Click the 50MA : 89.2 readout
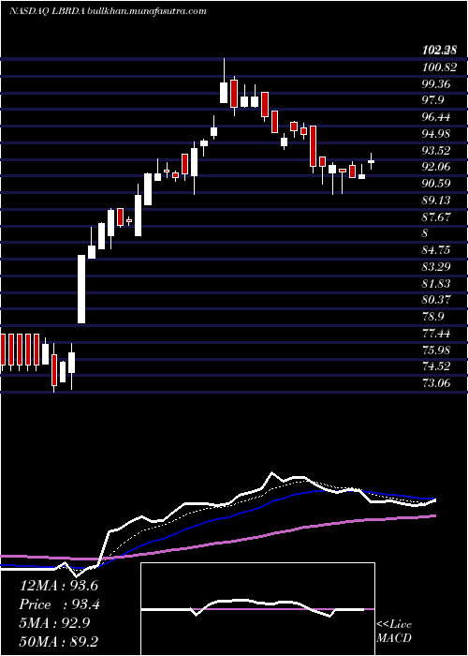Screen dimensions: 468x656 (59, 641)
